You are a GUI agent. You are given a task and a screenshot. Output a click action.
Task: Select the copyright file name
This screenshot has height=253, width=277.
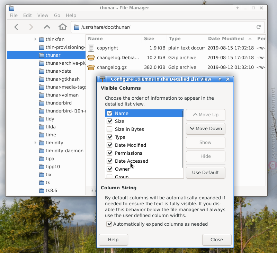107,48
